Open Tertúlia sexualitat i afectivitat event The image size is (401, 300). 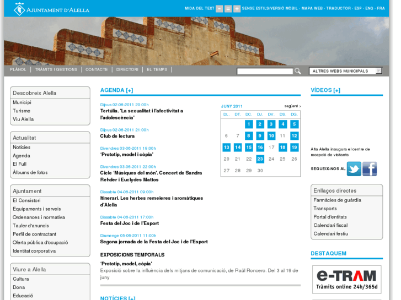coord(142,114)
